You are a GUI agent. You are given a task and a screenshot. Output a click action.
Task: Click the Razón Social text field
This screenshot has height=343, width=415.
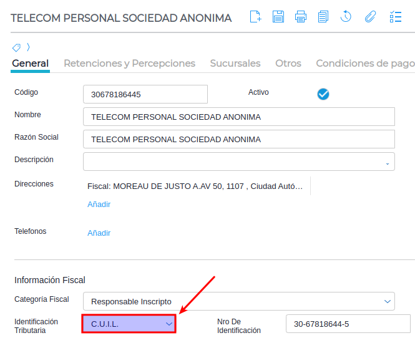coord(238,139)
